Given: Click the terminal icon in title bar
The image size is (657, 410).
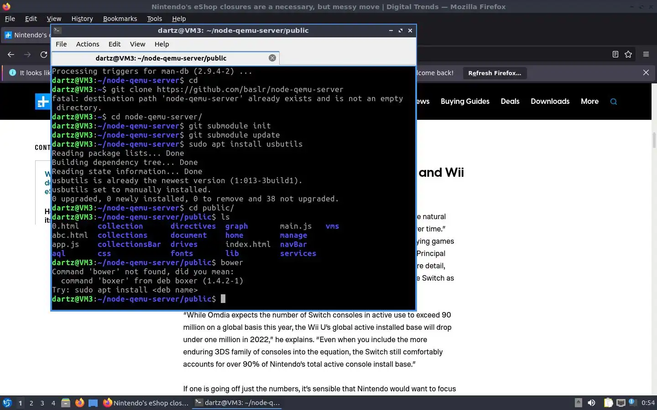Looking at the screenshot, I should pyautogui.click(x=57, y=31).
